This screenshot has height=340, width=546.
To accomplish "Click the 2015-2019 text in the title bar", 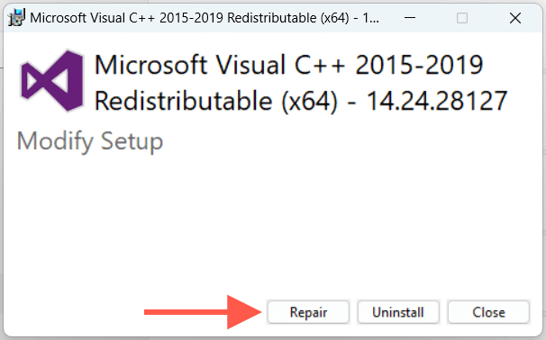I will pos(191,18).
